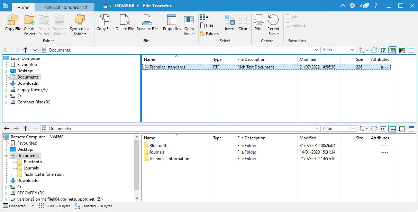
Task: Click the local pane Filter field
Action: (335, 50)
